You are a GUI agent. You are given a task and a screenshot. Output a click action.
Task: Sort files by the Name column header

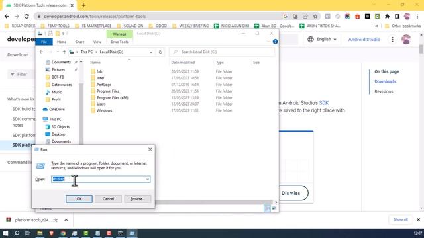(x=95, y=63)
